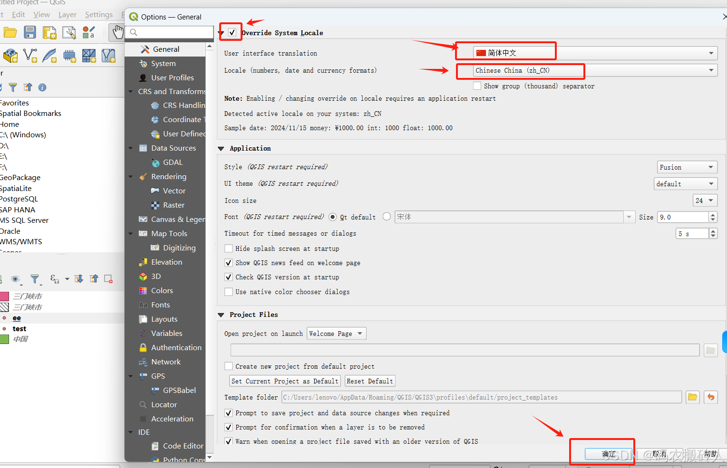The height and width of the screenshot is (468, 727).
Task: Switch to the System options page
Action: [164, 63]
